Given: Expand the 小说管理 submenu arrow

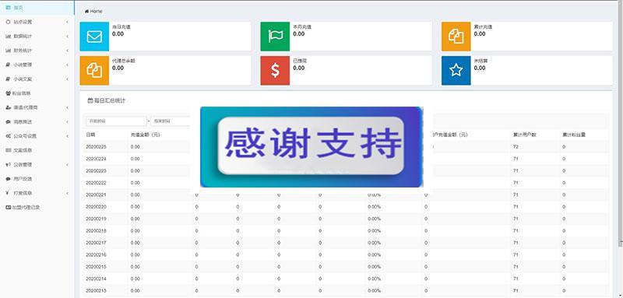Looking at the screenshot, I should tap(67, 65).
